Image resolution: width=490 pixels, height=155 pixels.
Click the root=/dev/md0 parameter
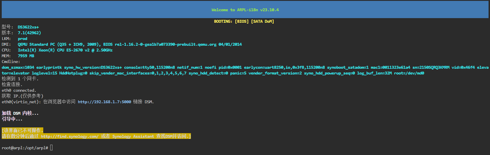pyautogui.click(x=409, y=73)
